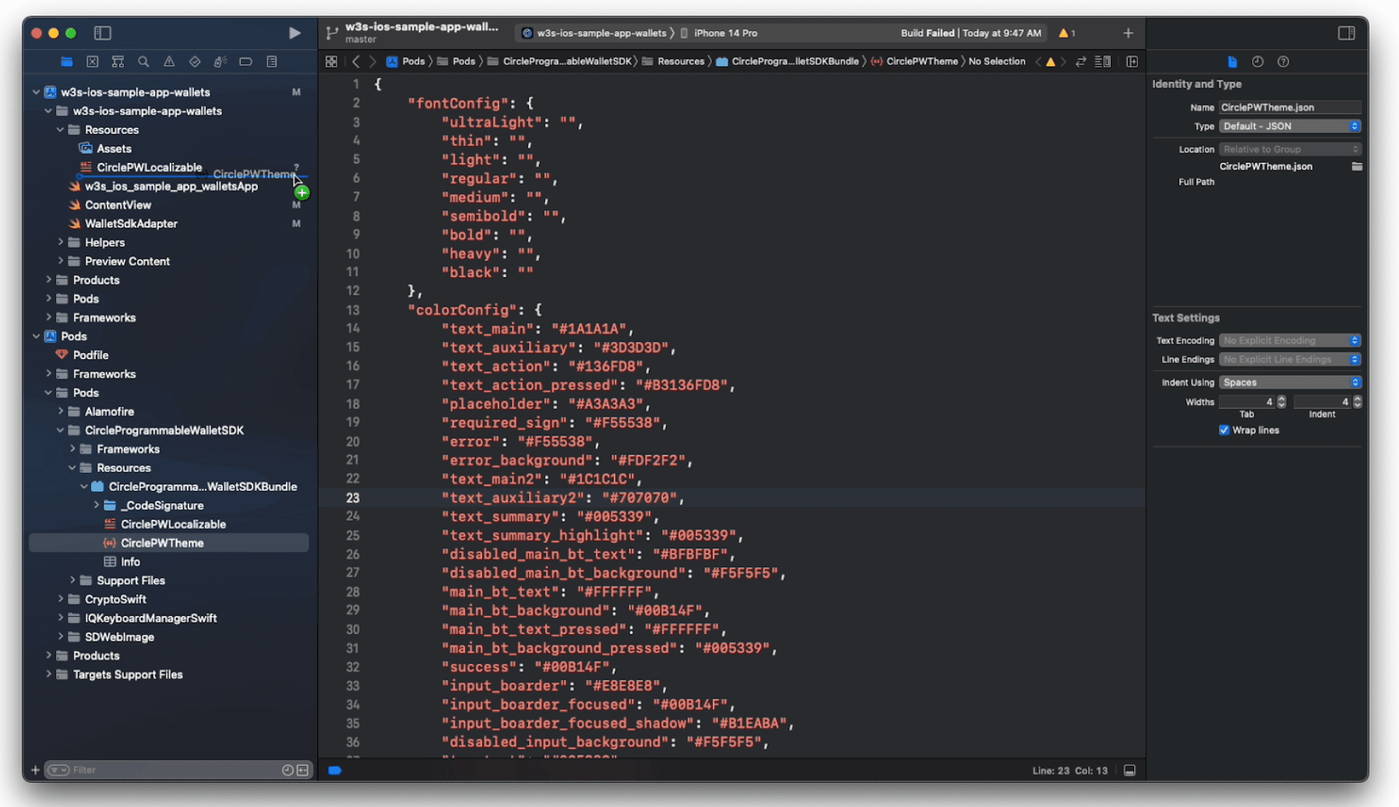
Task: Open the Indent Using Spaces dropdown
Action: [1290, 382]
